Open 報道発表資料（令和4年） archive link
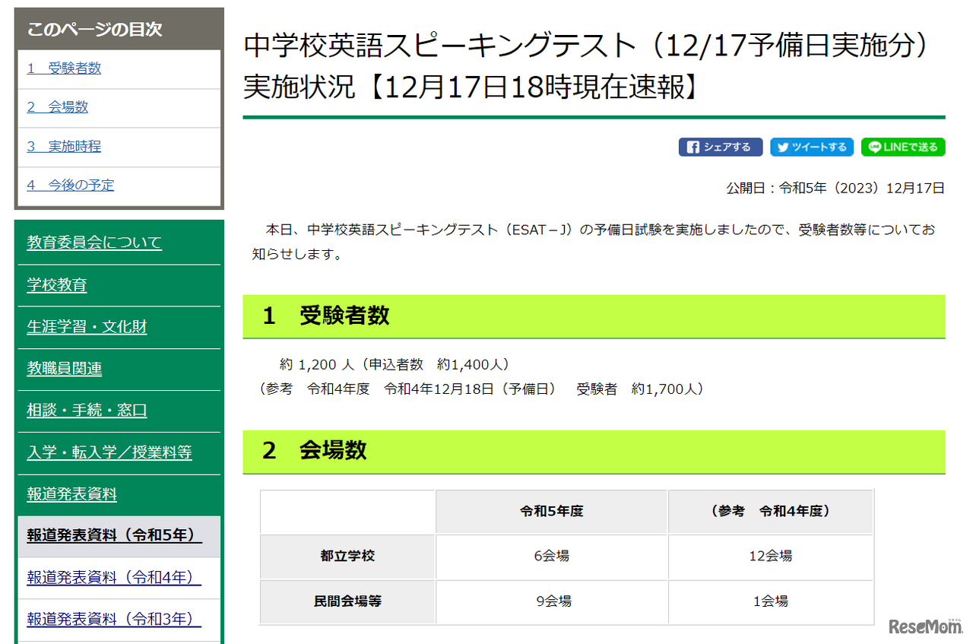973x644 pixels. coord(100,577)
